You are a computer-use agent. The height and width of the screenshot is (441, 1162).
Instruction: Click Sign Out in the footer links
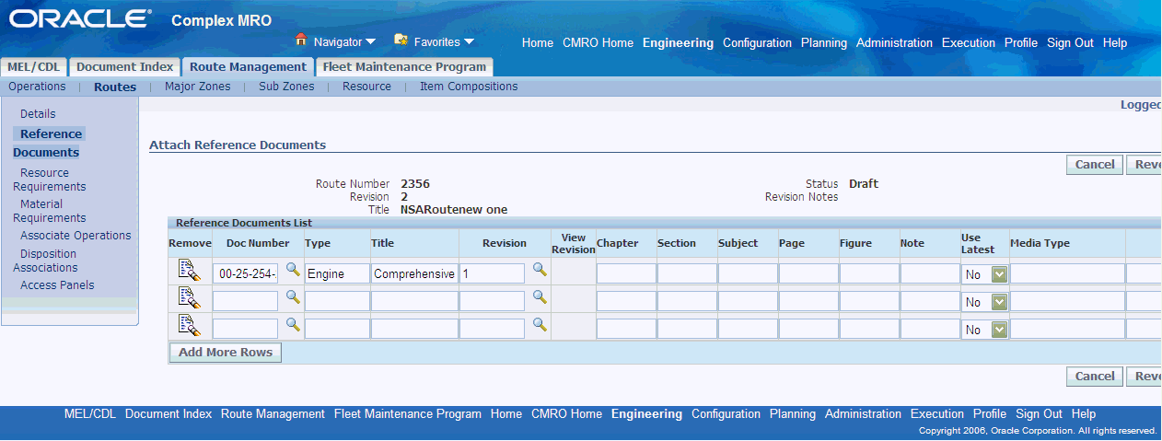pos(1040,414)
